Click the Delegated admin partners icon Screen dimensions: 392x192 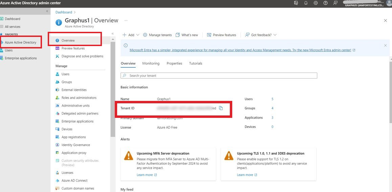[57, 113]
